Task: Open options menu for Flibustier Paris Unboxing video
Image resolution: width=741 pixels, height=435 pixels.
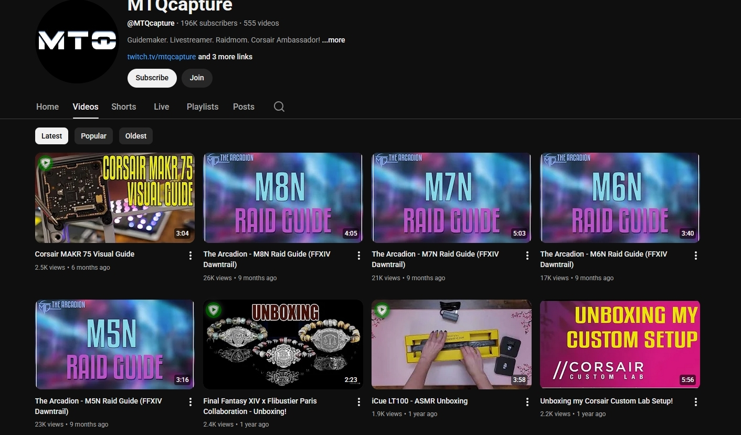Action: coord(359,402)
